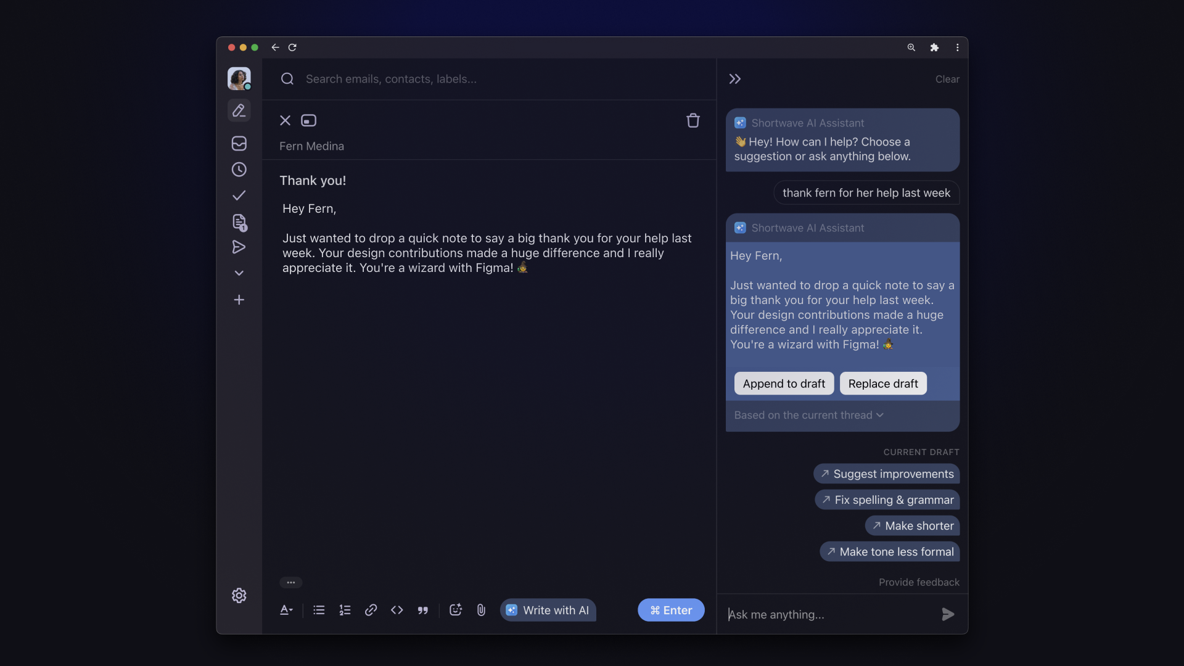Click the compose/edit pencil icon

click(x=239, y=110)
